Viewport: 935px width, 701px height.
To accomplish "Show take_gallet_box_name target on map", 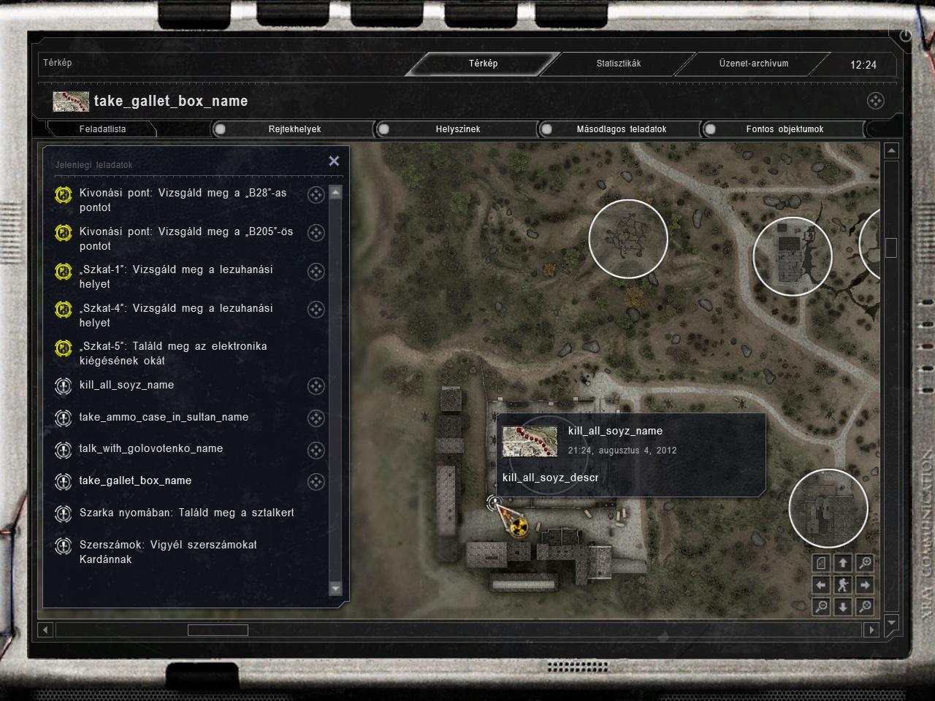I will tap(316, 482).
